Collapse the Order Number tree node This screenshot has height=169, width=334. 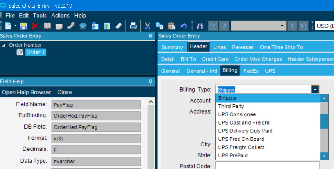(x=4, y=45)
